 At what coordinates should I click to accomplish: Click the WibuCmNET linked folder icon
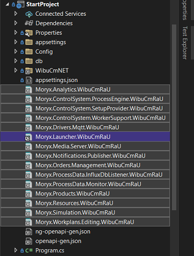(29, 71)
